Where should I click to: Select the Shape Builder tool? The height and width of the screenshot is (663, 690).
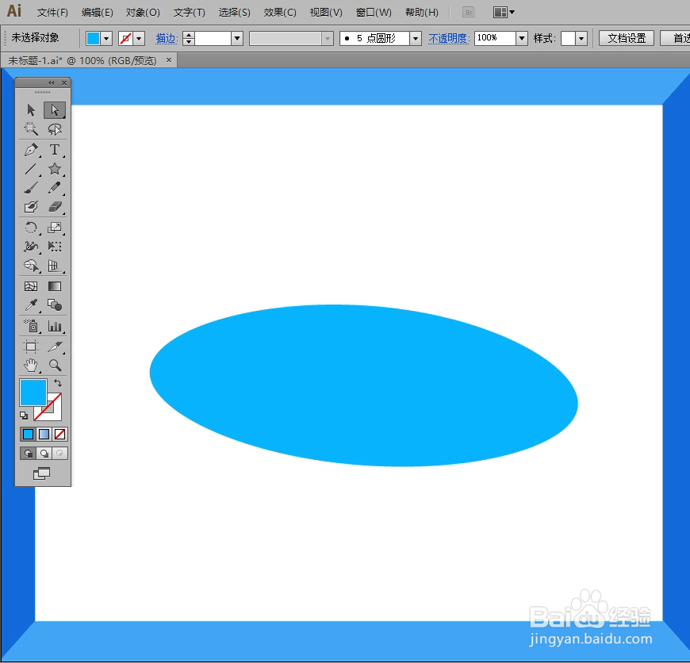tap(31, 266)
